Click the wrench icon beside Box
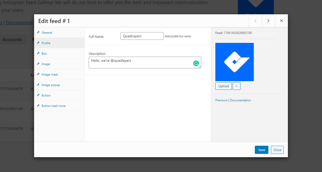 [38, 53]
